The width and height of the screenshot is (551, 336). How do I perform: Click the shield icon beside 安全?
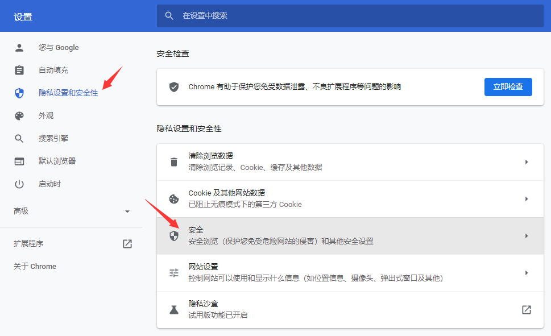coord(173,235)
